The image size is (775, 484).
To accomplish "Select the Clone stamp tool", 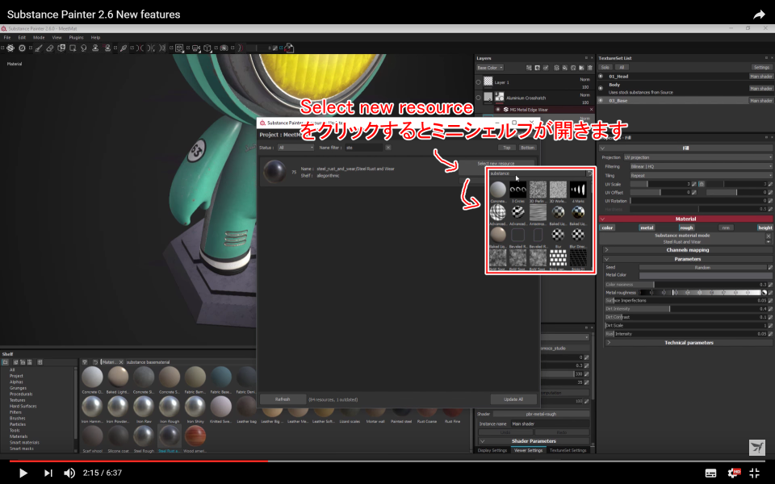I will click(x=95, y=48).
